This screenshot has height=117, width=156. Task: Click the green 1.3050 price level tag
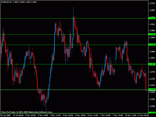click(x=152, y=18)
